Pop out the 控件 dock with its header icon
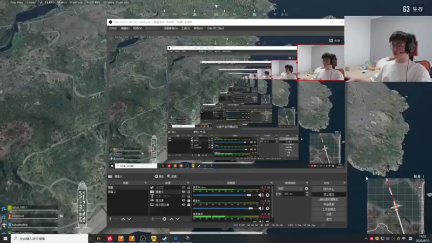Viewport: 432px width, 243px height. 345,183
